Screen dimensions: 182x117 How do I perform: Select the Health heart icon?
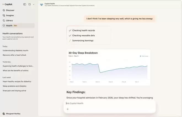pos(4,25)
